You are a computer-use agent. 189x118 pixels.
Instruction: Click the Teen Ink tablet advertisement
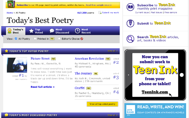click(155, 75)
